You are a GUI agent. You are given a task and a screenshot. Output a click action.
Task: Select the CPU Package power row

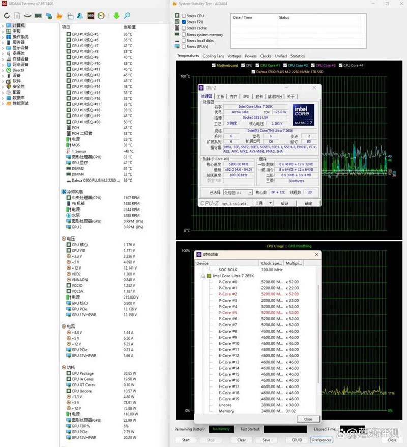[x=102, y=373]
